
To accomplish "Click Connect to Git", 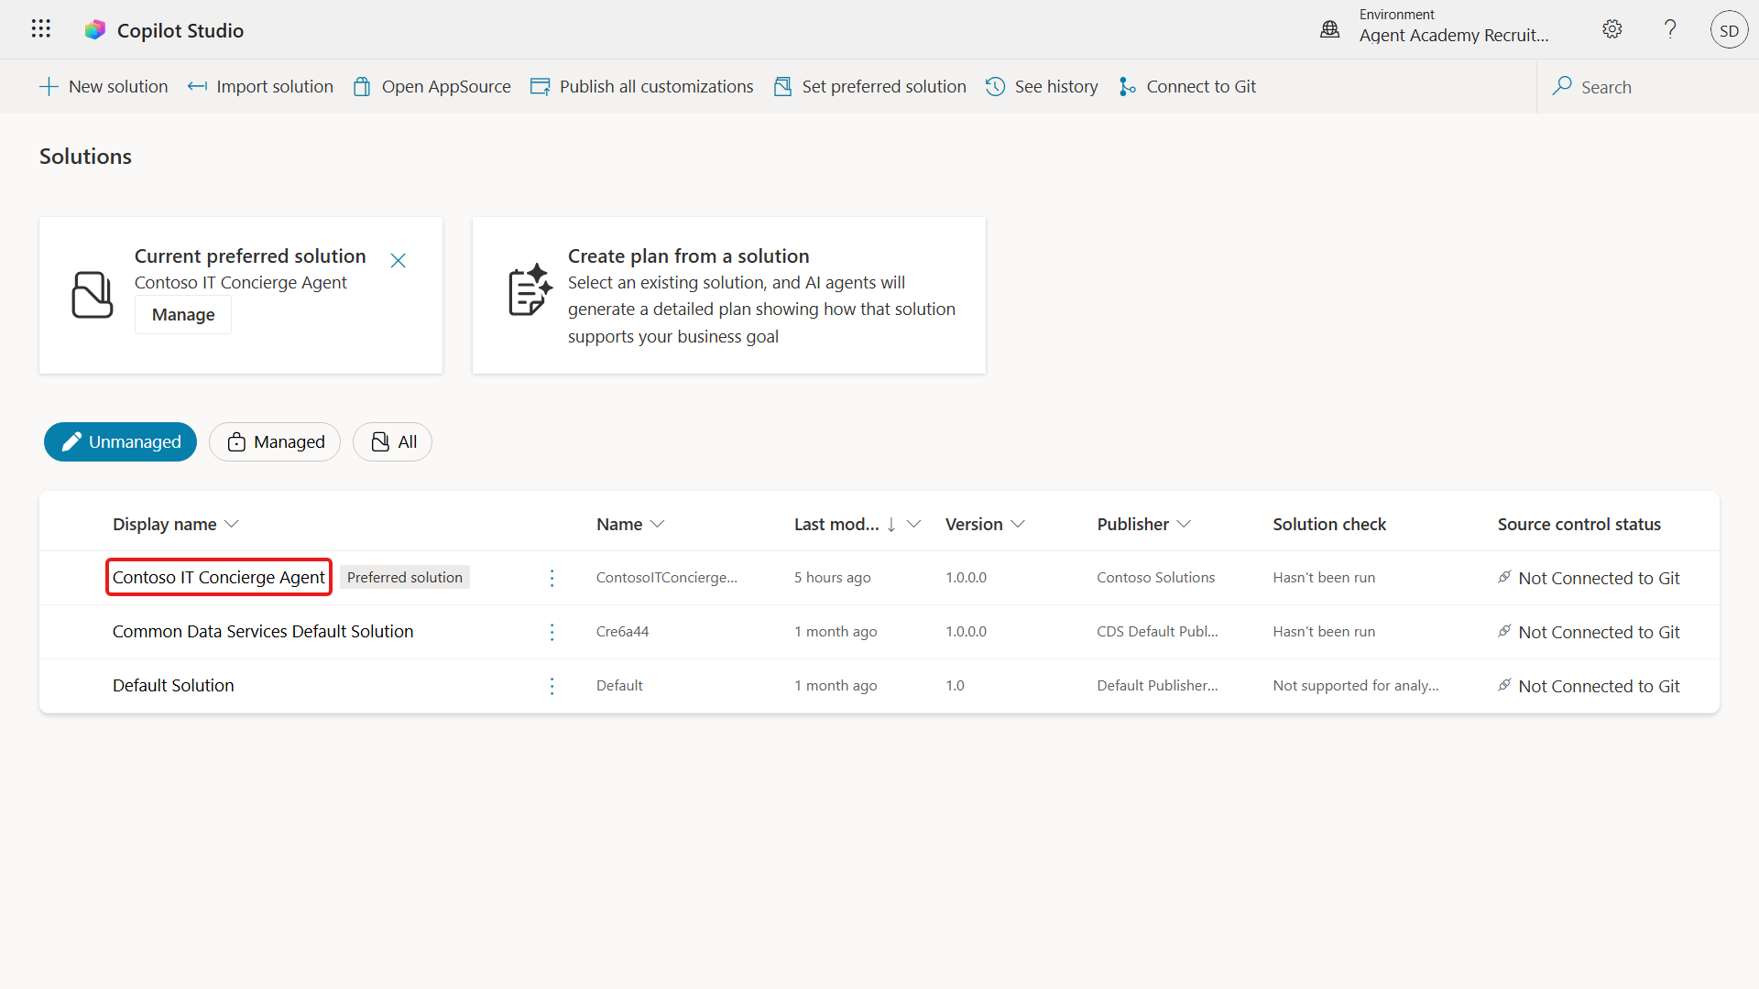I will (1186, 86).
